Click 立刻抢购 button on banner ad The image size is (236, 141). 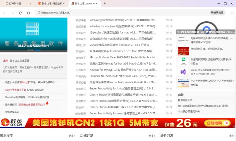(217, 123)
